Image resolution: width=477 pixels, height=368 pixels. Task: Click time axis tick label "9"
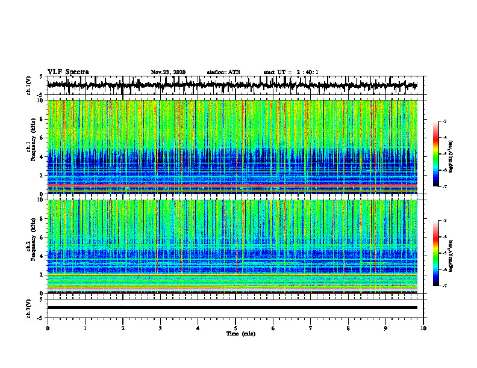385,328
